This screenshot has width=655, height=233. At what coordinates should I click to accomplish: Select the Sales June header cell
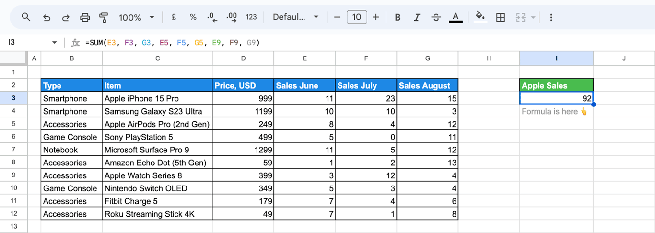pos(304,85)
